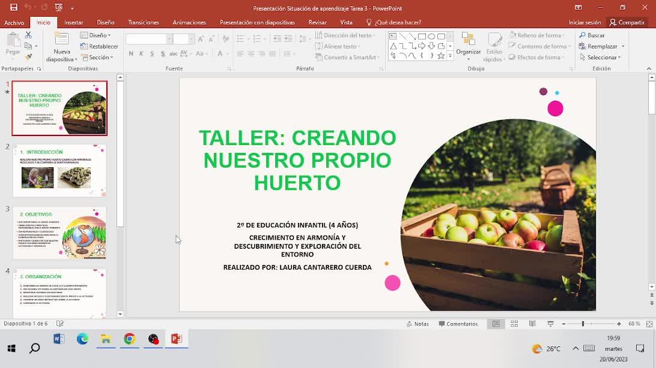656x368 pixels.
Task: Fit slide to current window icon
Action: coord(649,324)
